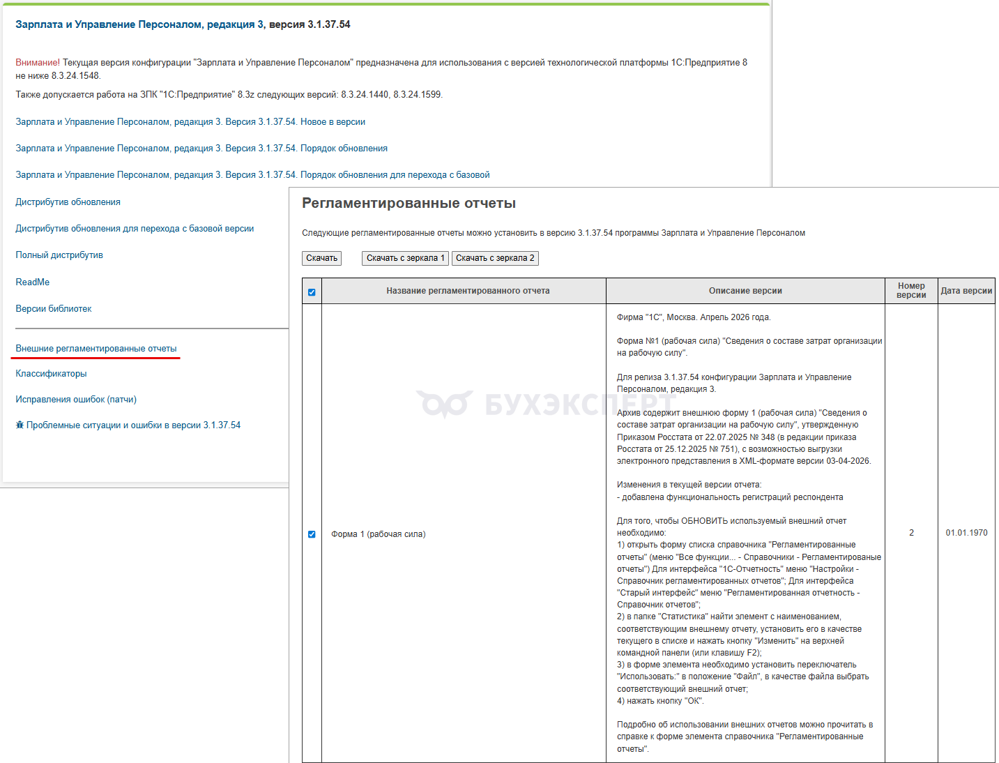Click the line starting Также допускается работа на ЗПК
999x763 pixels.
[229, 95]
